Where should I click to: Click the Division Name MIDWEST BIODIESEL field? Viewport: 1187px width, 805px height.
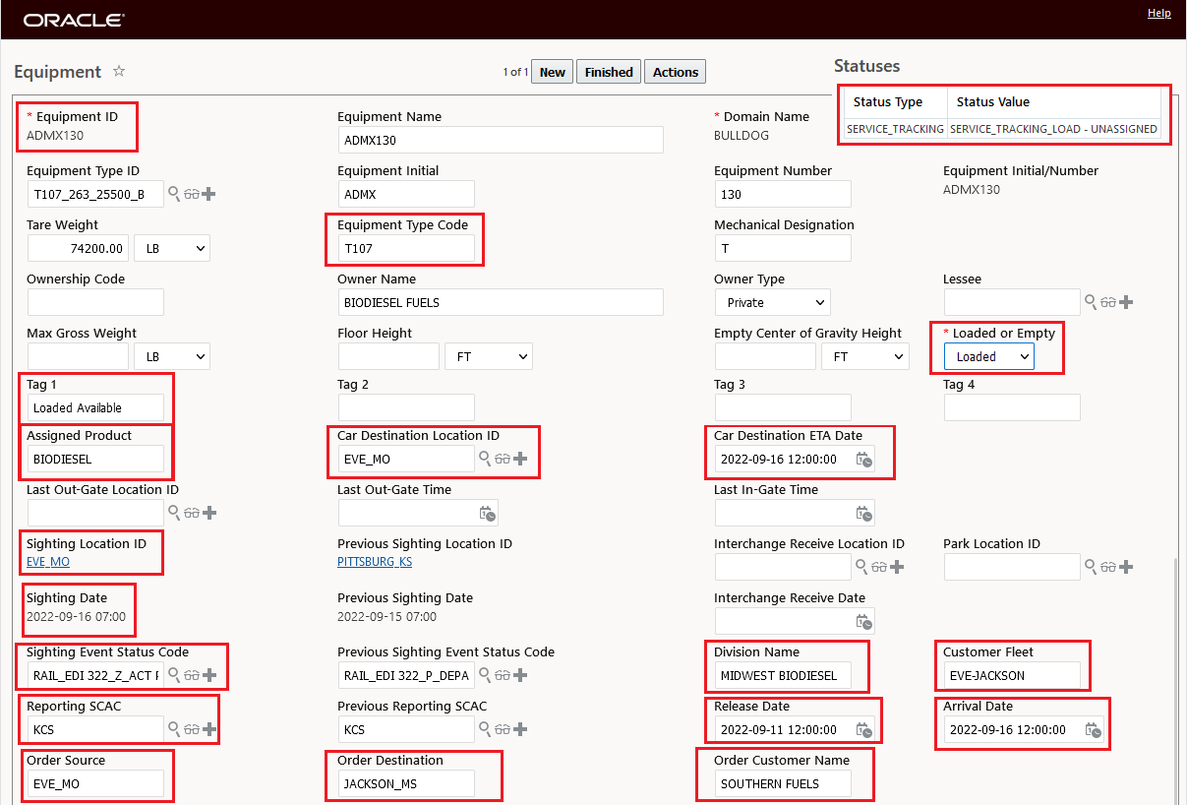783,675
